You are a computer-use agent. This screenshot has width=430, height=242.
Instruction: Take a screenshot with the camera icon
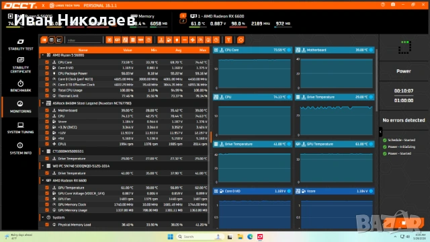click(x=393, y=5)
